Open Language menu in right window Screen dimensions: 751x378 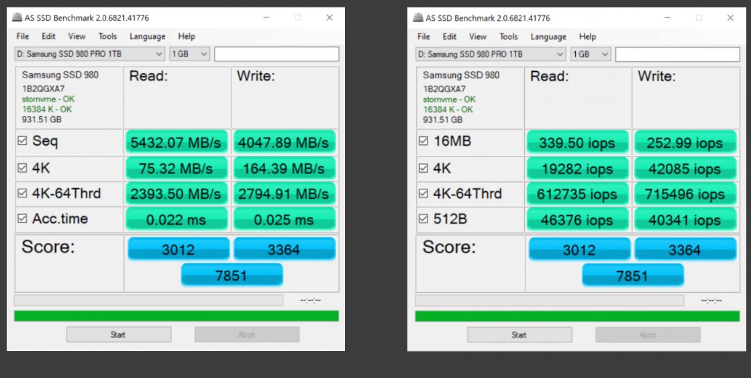coord(548,36)
